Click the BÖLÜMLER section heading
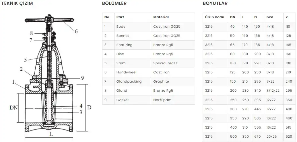This screenshot has height=142, width=297. [x=114, y=3]
